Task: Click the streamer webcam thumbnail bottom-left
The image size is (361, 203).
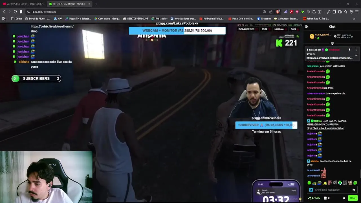Action: click(x=46, y=177)
